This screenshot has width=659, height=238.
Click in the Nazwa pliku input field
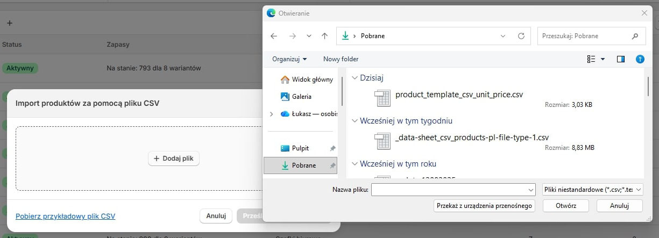(x=449, y=190)
